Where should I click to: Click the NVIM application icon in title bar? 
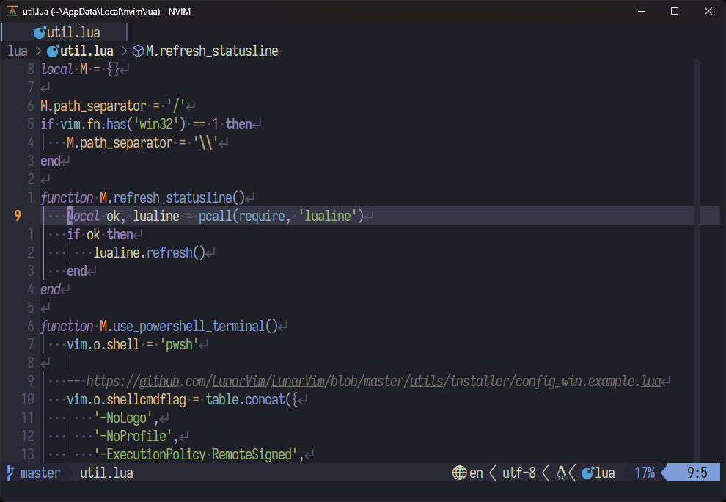tap(12, 11)
